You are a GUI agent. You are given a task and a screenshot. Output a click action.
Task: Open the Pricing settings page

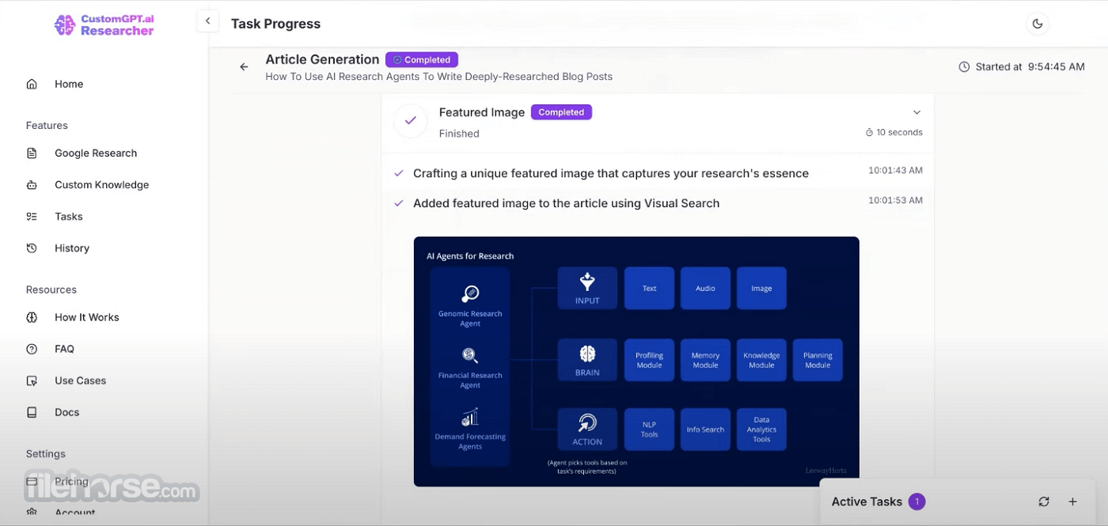pyautogui.click(x=71, y=481)
